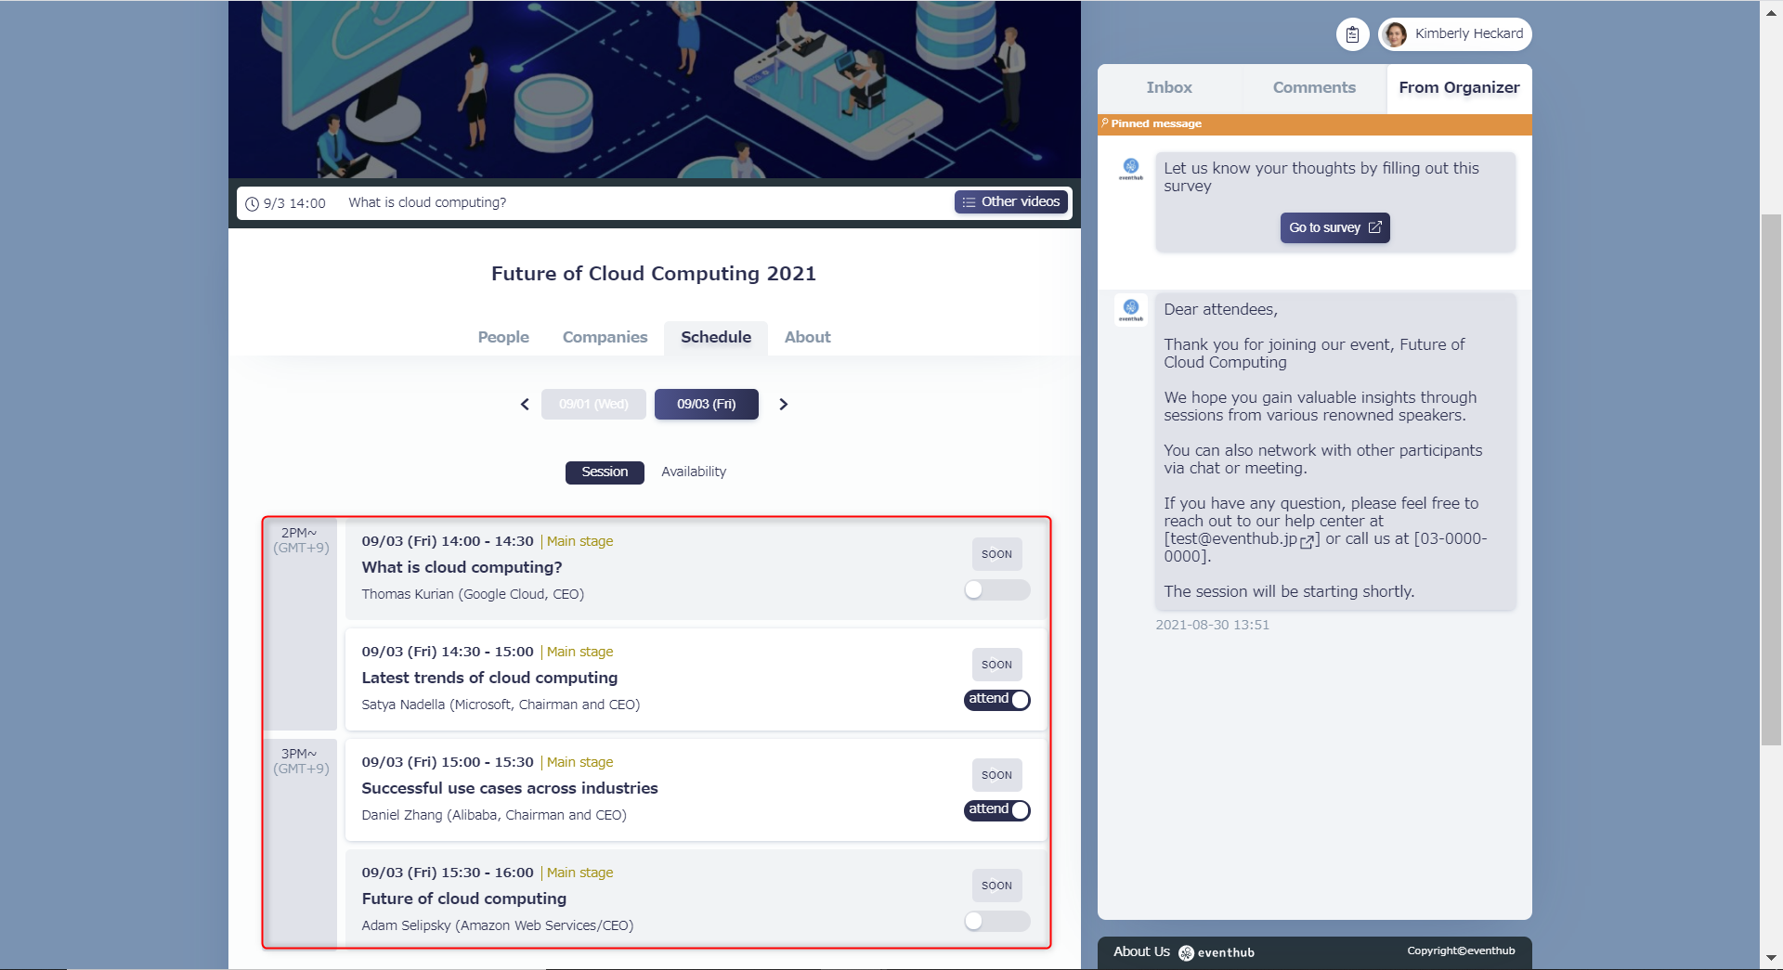Click Main stage label of 14:00 session
Screen dimensions: 1783x970
coord(579,542)
